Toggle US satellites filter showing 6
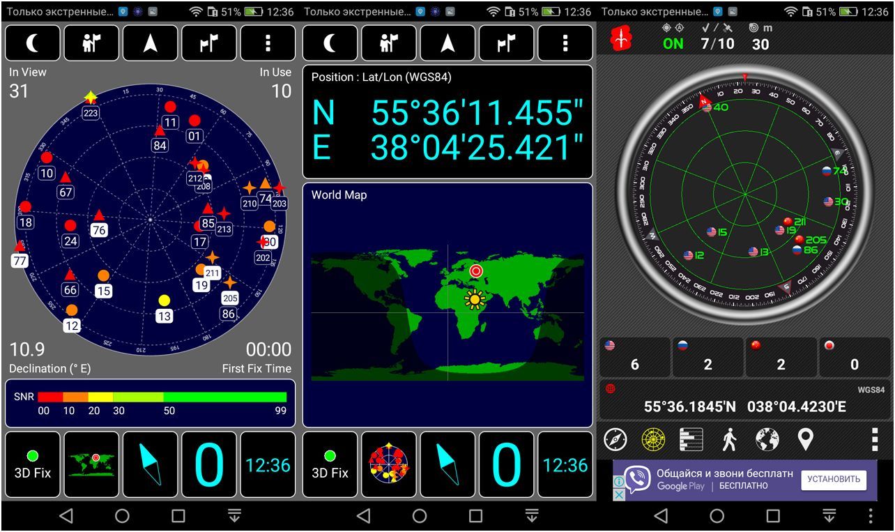 tap(634, 358)
